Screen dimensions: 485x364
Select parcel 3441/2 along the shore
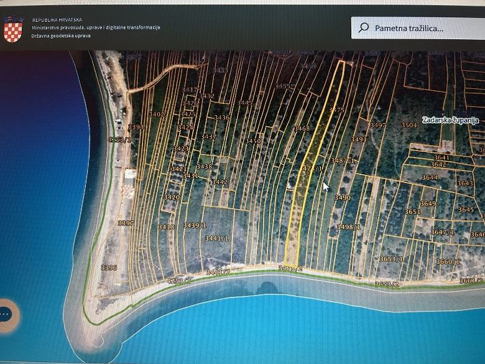click(218, 273)
